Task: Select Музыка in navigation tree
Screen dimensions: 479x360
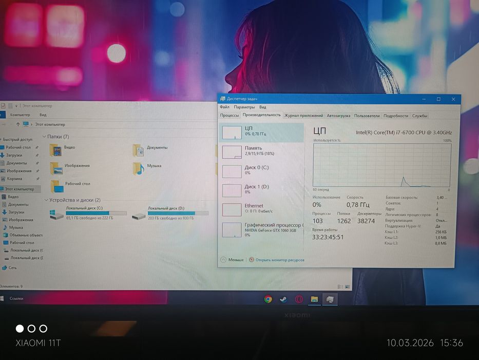Action: tap(16, 227)
